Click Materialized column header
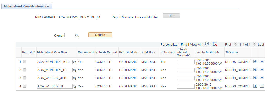271x94 pixels. [x=85, y=52]
